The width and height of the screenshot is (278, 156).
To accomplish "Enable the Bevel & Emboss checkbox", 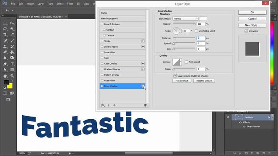I will tap(102, 24).
